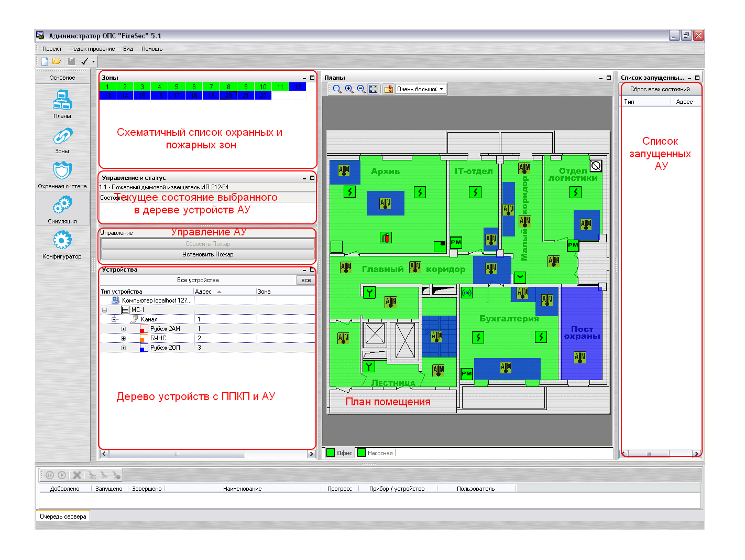Click the zoom out magnifier on plan toolbar
Image resolution: width=745 pixels, height=560 pixels.
point(361,89)
